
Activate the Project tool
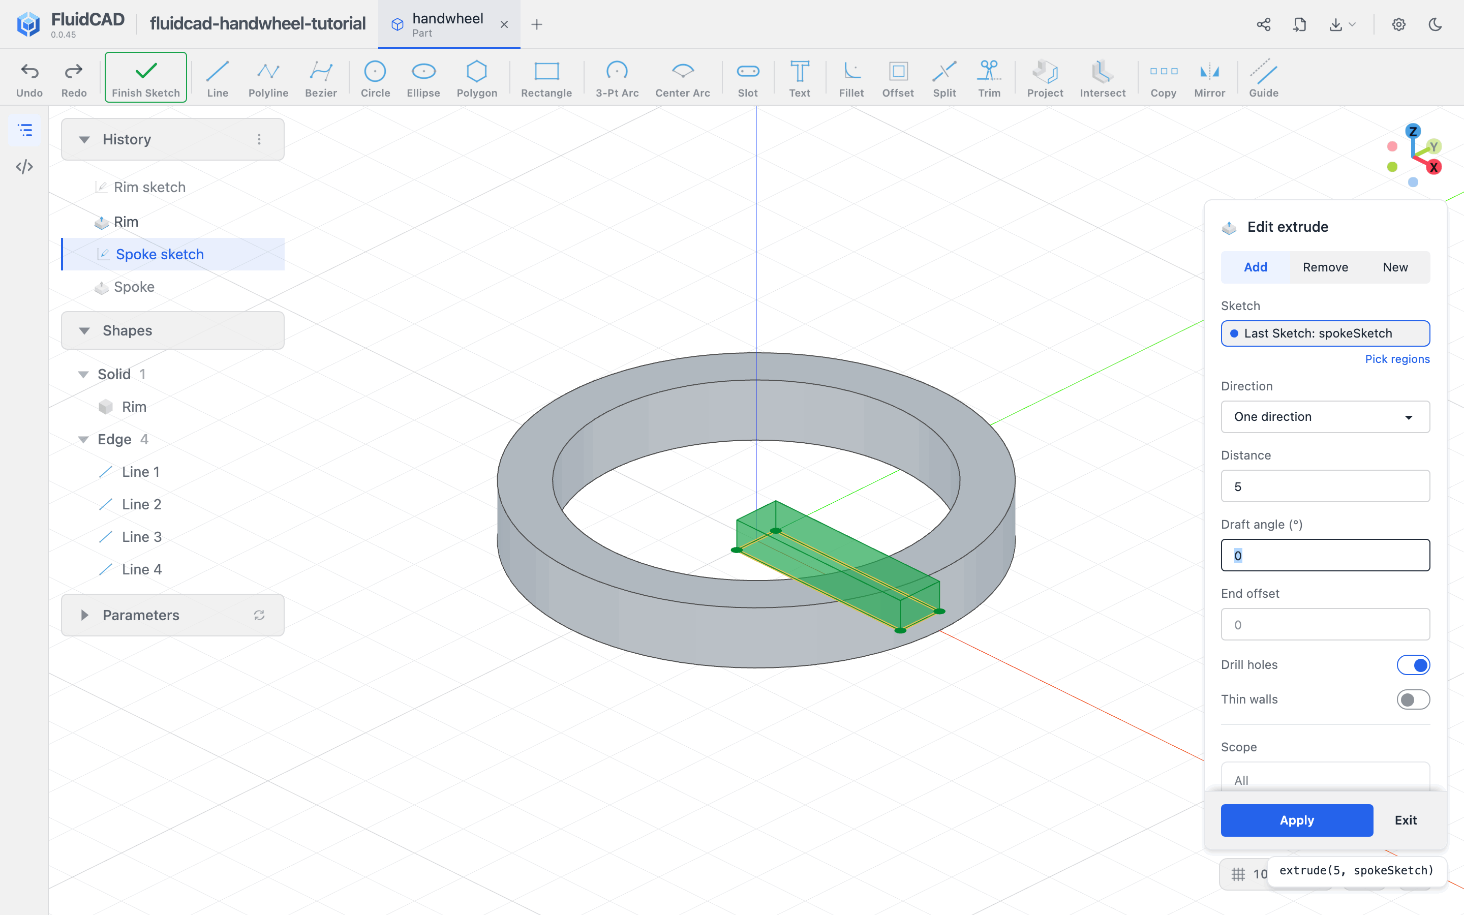coord(1045,78)
